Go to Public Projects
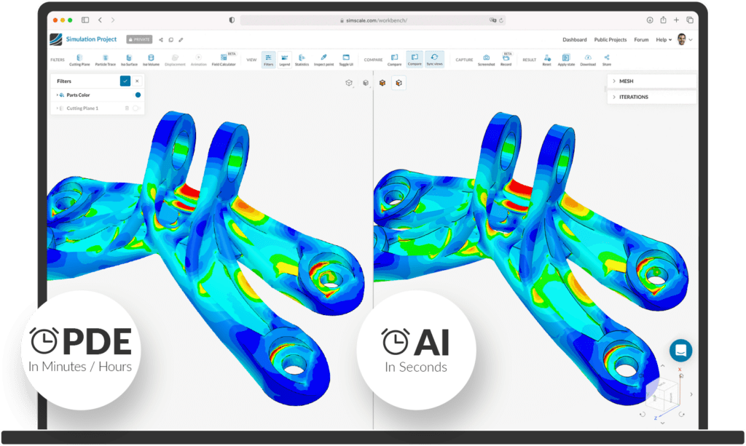 [610, 39]
